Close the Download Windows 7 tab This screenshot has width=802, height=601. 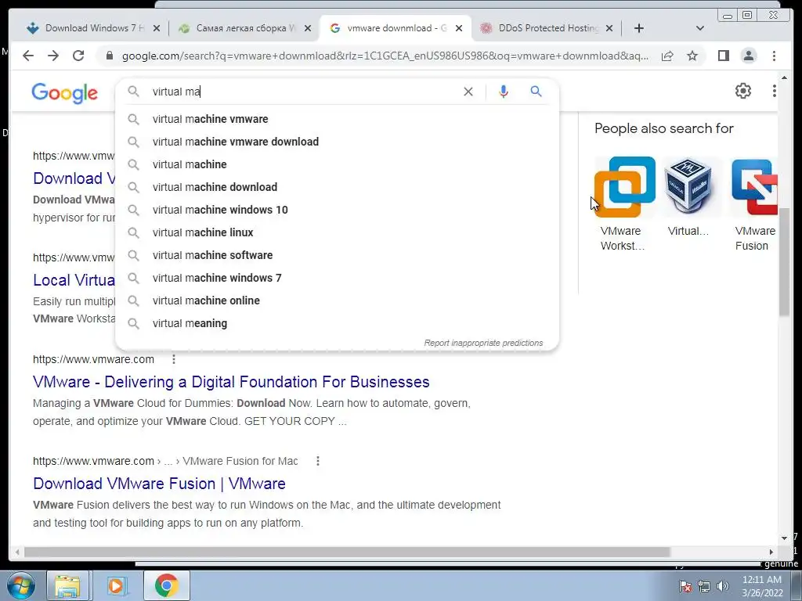tap(157, 28)
